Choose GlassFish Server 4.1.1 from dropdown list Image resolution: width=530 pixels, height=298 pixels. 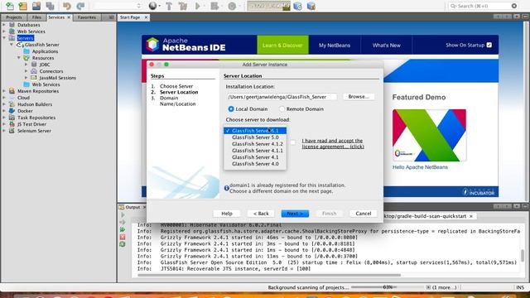255,151
